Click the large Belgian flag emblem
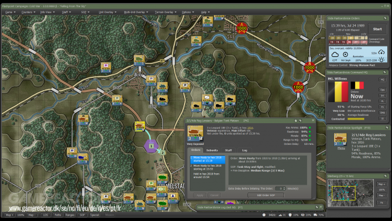 tap(338, 92)
